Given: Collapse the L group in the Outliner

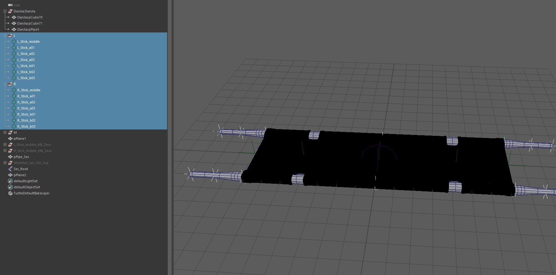Looking at the screenshot, I should tap(5, 35).
